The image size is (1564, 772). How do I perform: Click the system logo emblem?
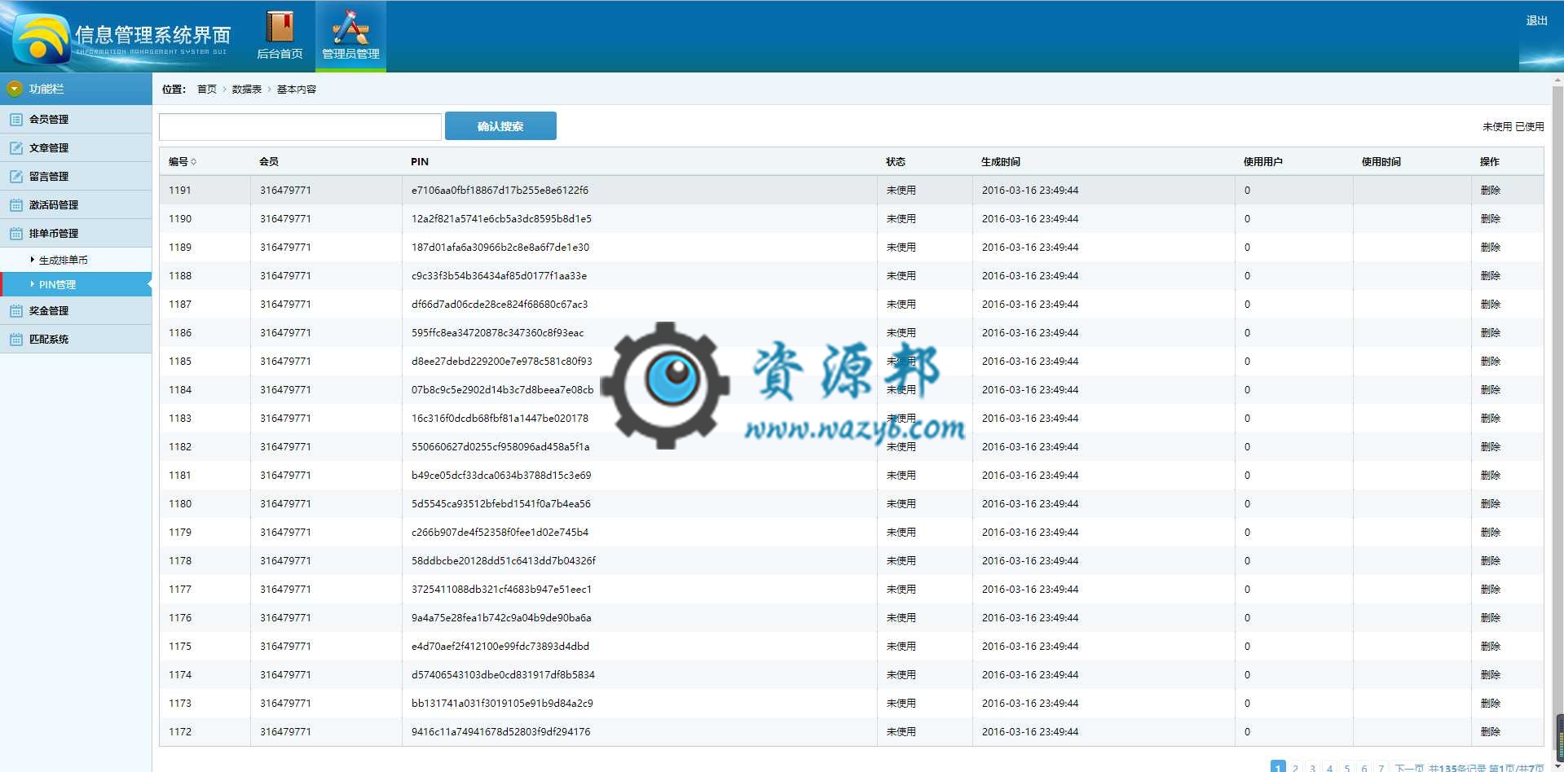point(41,39)
